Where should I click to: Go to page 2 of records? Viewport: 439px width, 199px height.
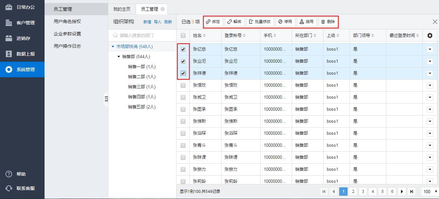(x=353, y=192)
